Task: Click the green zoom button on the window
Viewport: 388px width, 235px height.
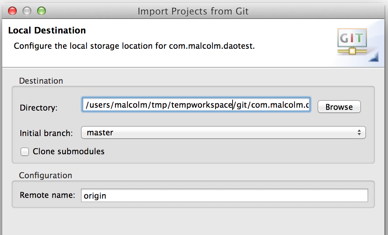Action: click(x=41, y=11)
